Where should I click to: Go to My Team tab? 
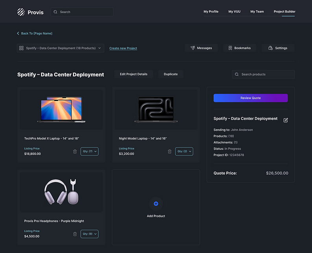[x=257, y=11]
